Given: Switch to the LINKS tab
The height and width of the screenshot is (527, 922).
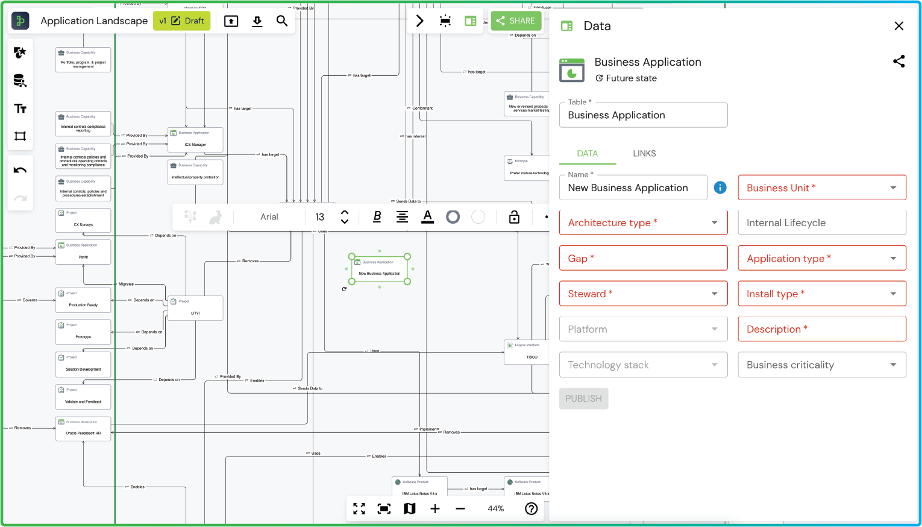Looking at the screenshot, I should point(644,154).
